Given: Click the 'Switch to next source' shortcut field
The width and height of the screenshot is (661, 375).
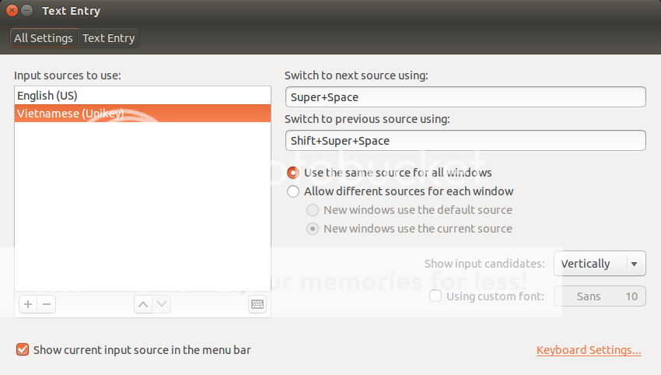Looking at the screenshot, I should (x=465, y=97).
